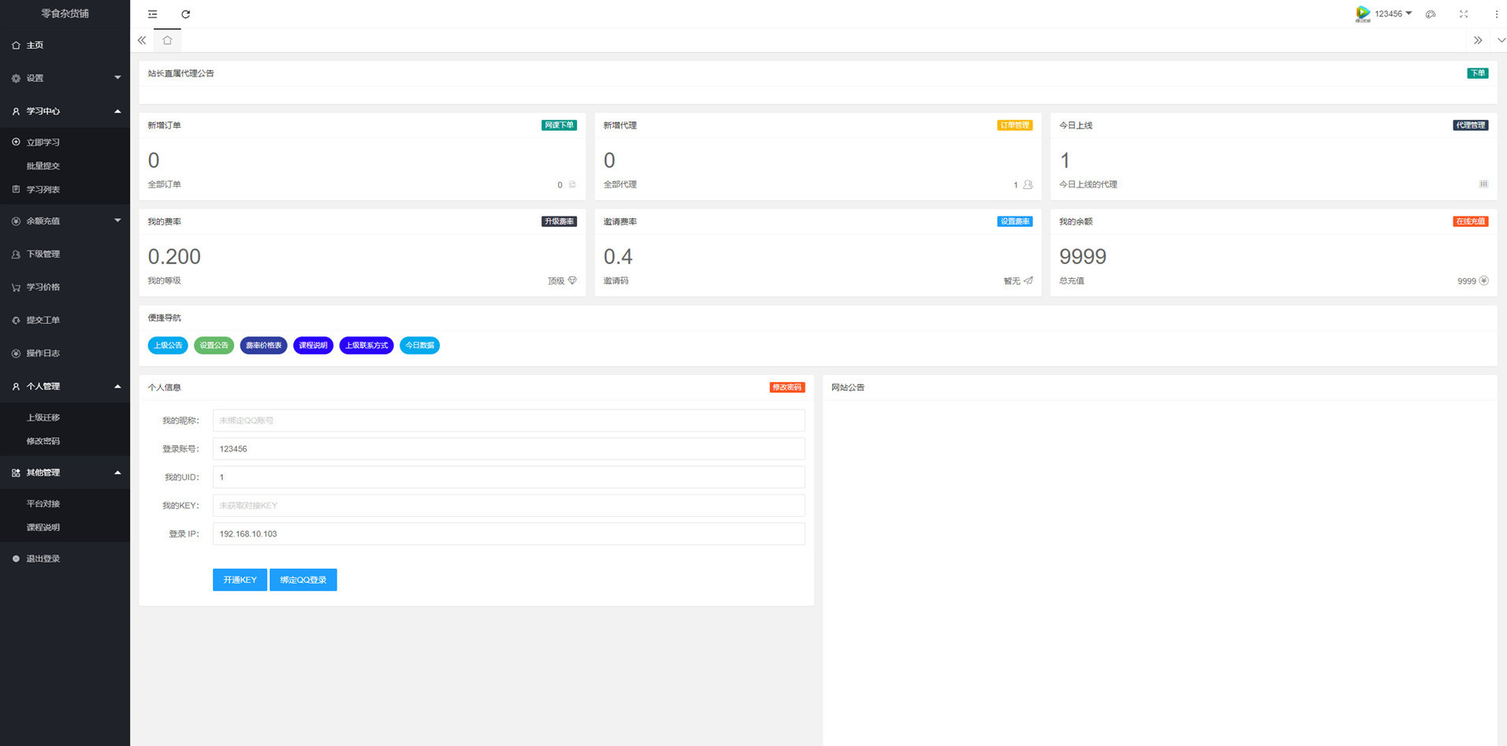Open the tab options chevron dropdown at right of the tab bar

click(1501, 40)
